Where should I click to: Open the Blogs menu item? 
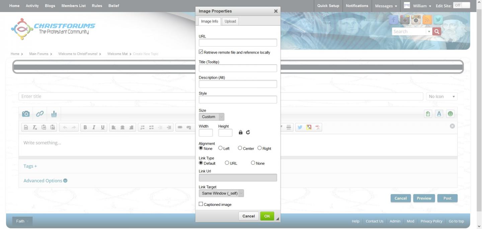[50, 6]
